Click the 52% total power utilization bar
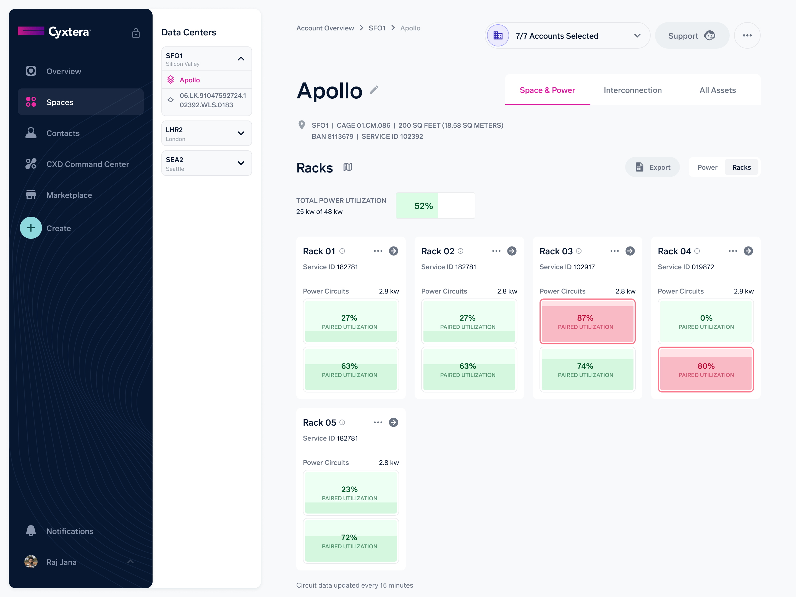The image size is (796, 597). click(435, 206)
